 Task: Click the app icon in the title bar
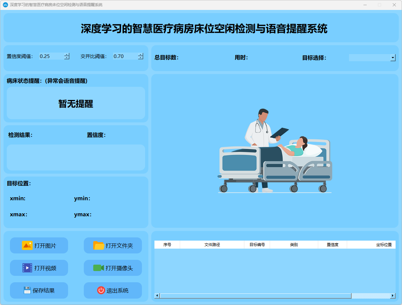tap(5, 5)
